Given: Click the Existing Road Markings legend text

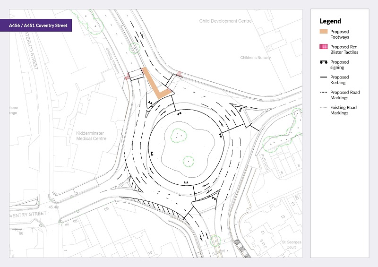Looking at the screenshot, I should click(343, 110).
